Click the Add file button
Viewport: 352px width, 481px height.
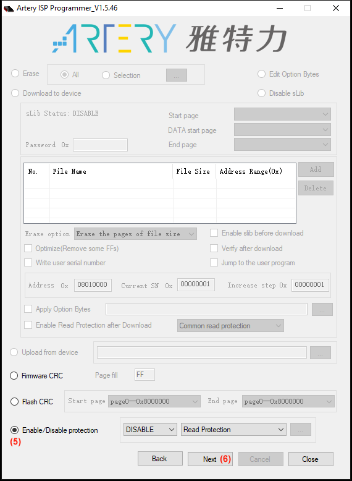(316, 169)
